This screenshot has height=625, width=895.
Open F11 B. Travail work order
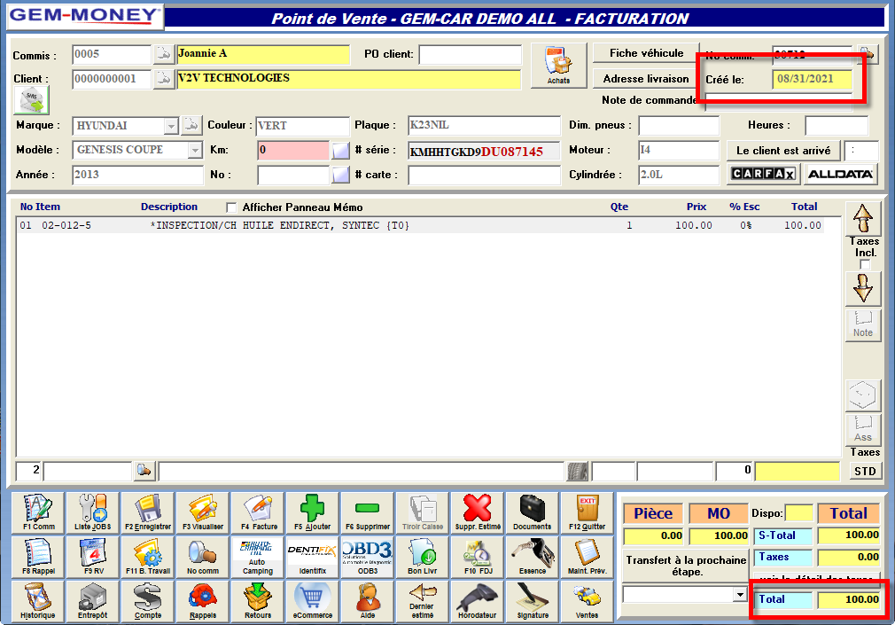click(148, 557)
